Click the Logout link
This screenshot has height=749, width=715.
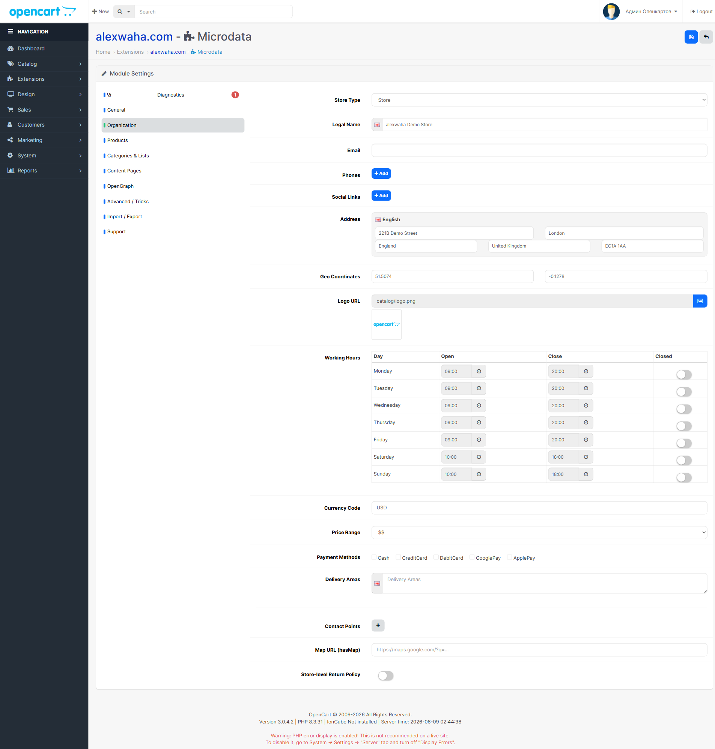tap(701, 11)
